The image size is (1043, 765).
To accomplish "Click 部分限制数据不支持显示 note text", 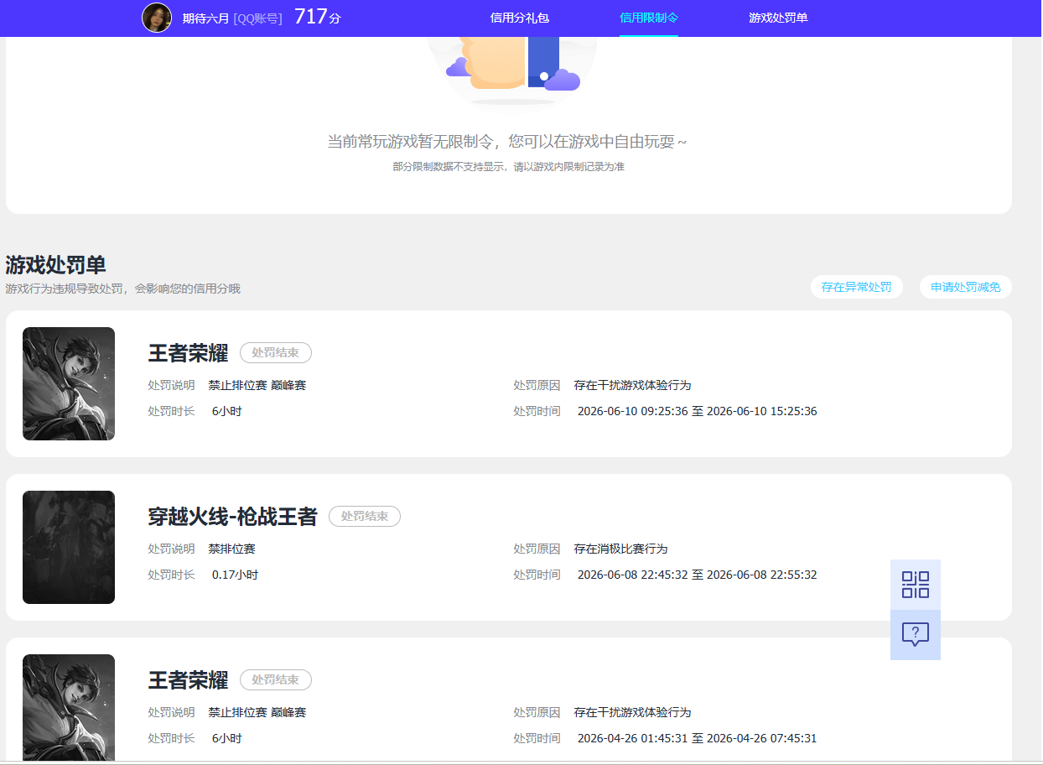I will tap(508, 166).
